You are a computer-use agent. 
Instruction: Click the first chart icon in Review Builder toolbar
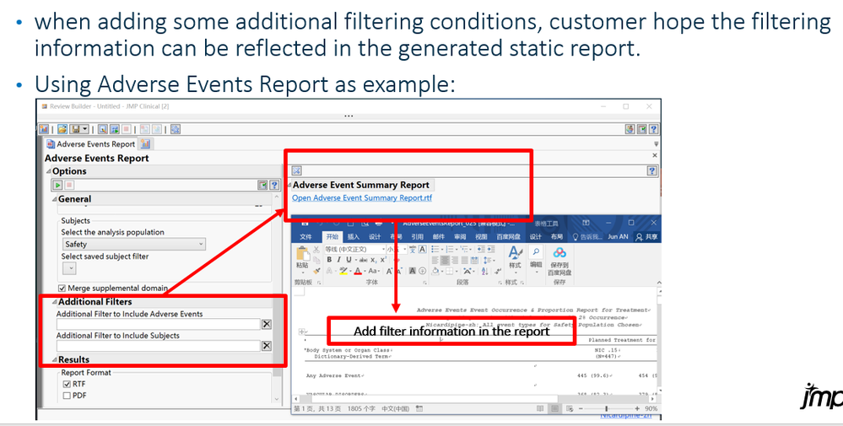pyautogui.click(x=44, y=129)
